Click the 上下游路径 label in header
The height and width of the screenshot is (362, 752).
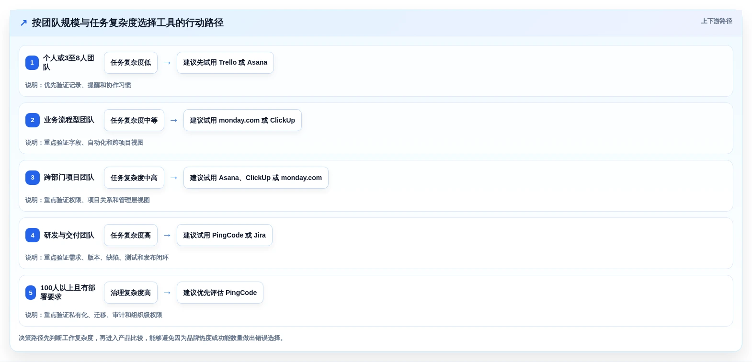click(x=717, y=21)
